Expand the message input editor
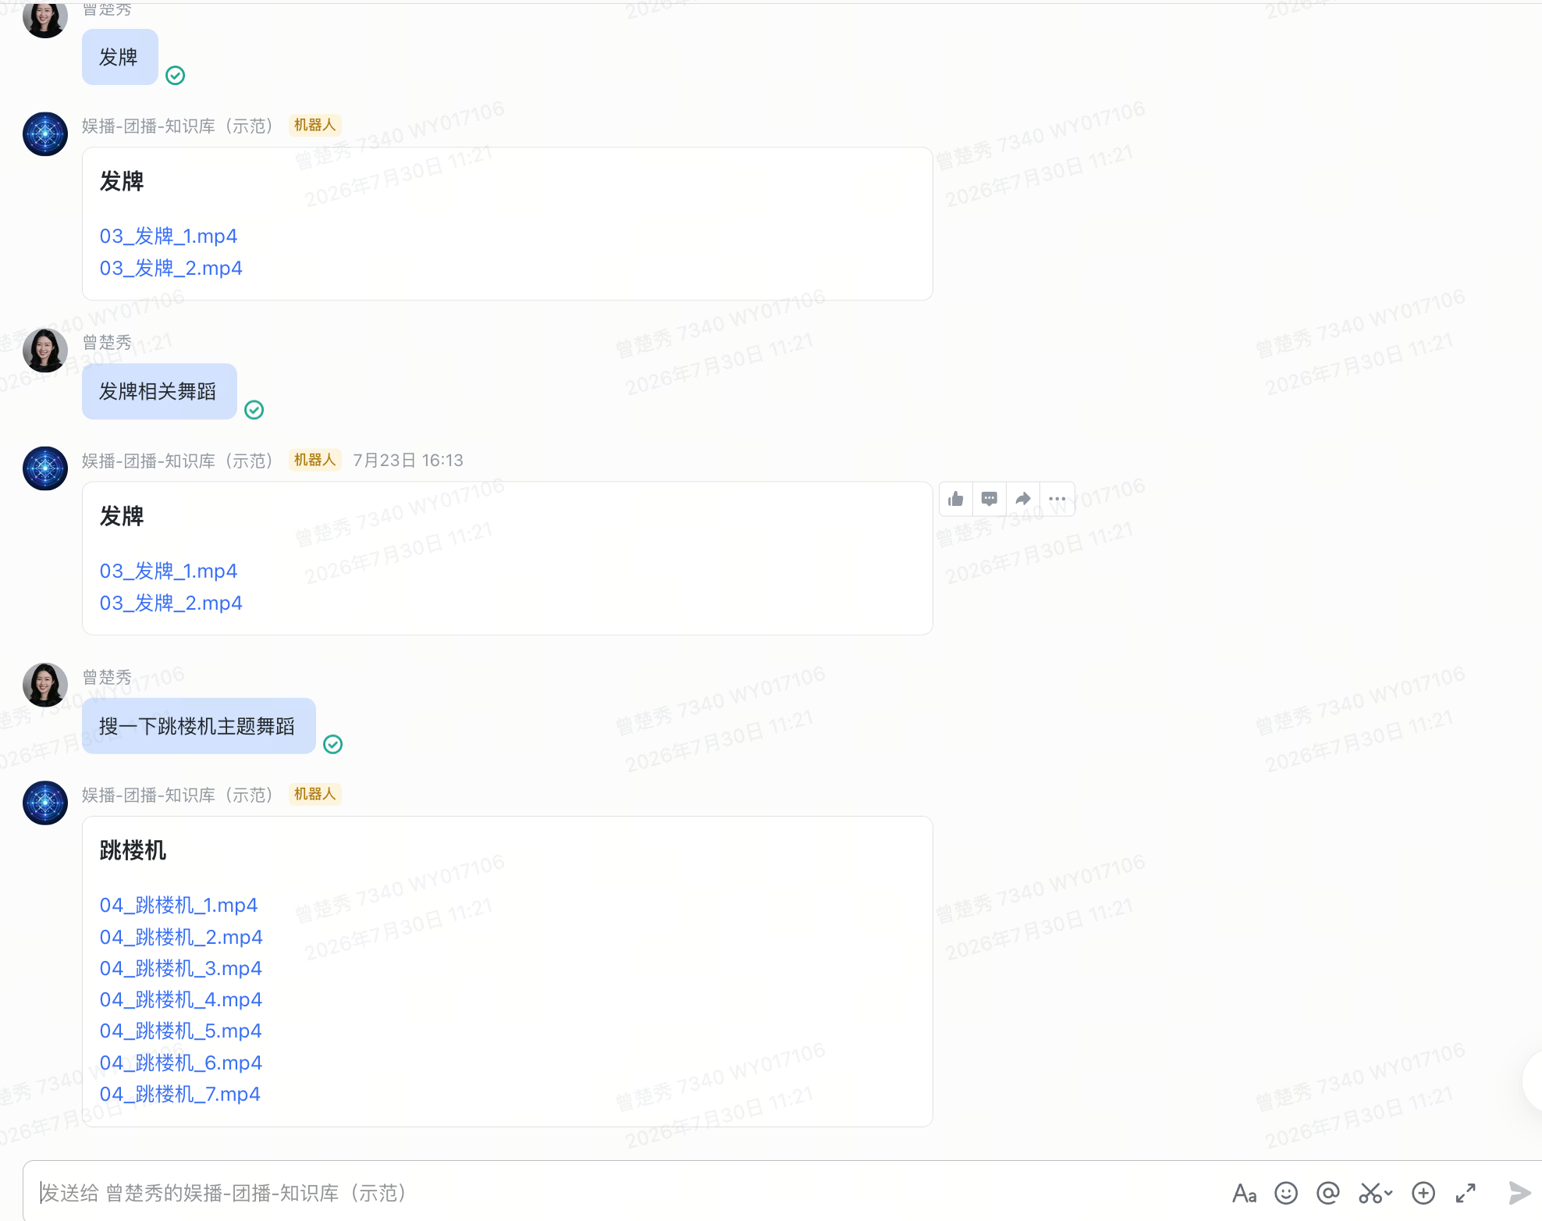 [1466, 1193]
